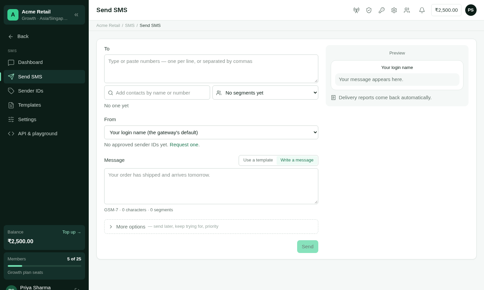Viewport: 484px width, 290px height.
Task: Click the team members icon in header
Action: click(407, 10)
